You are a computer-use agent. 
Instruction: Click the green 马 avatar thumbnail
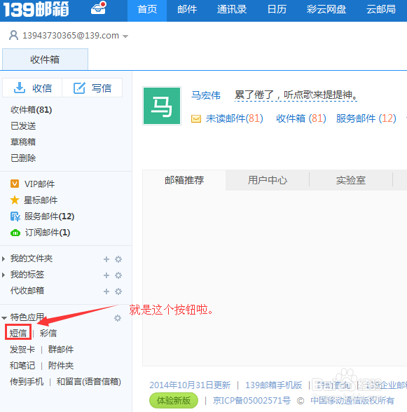click(x=162, y=106)
